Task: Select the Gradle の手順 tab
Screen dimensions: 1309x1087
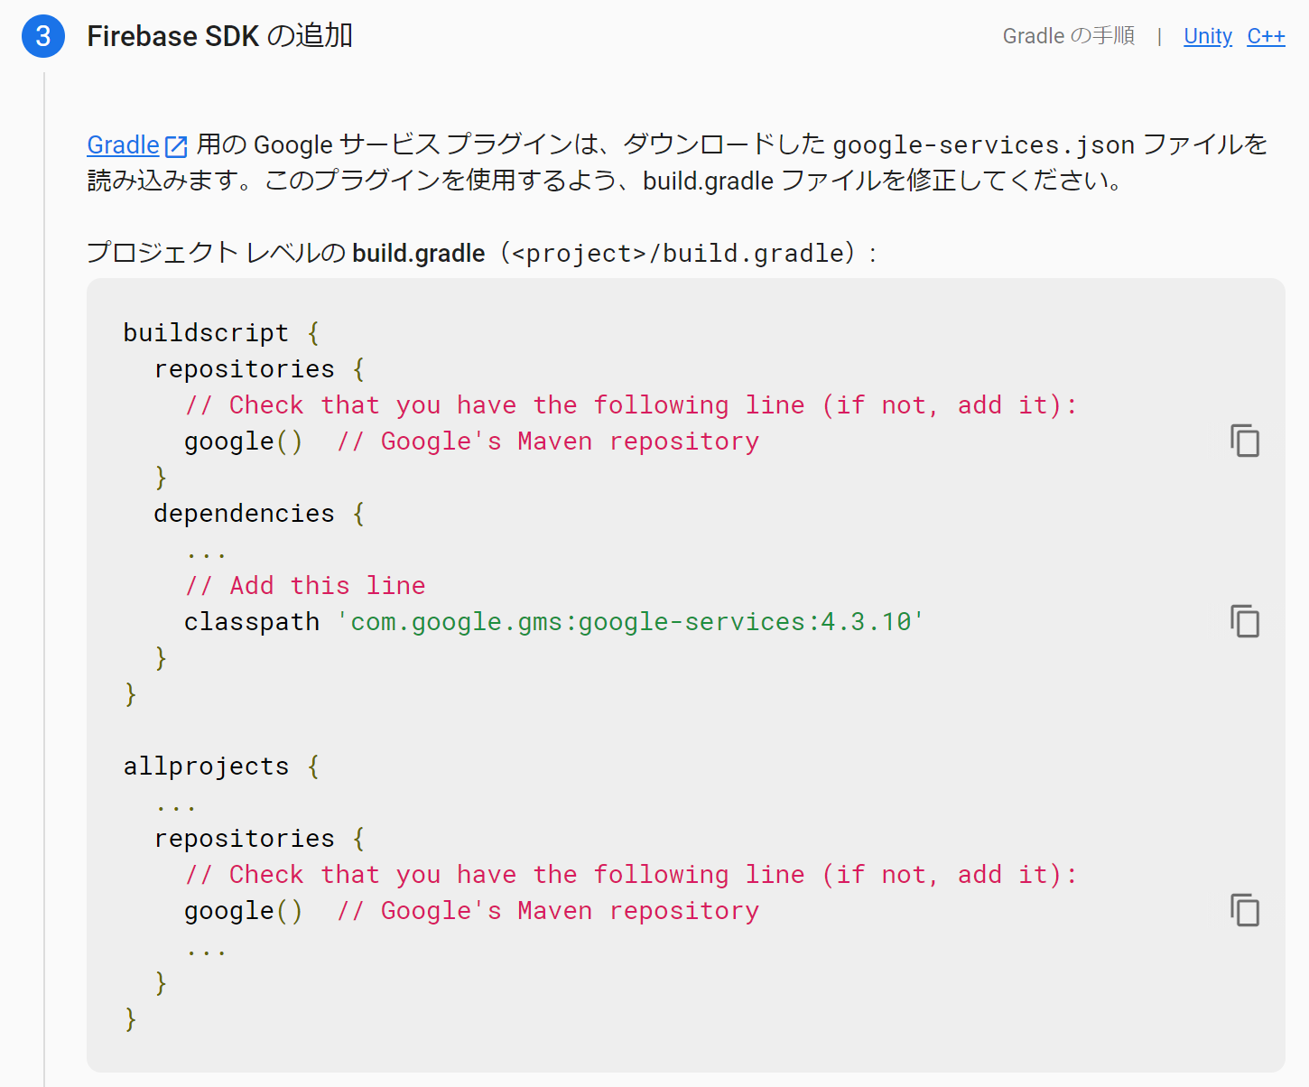Action: pos(1068,36)
